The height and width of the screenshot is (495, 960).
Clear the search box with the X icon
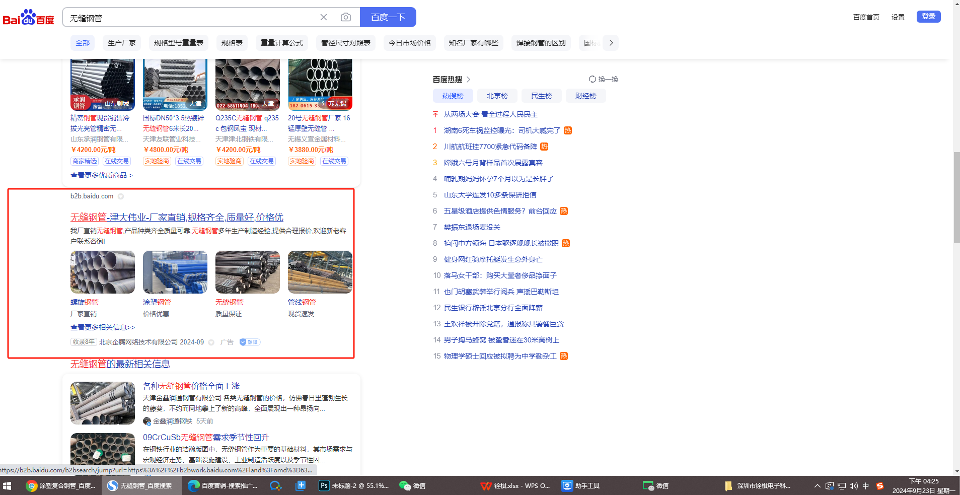click(x=324, y=18)
